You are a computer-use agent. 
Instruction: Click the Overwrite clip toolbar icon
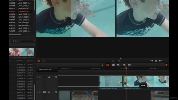point(124,65)
